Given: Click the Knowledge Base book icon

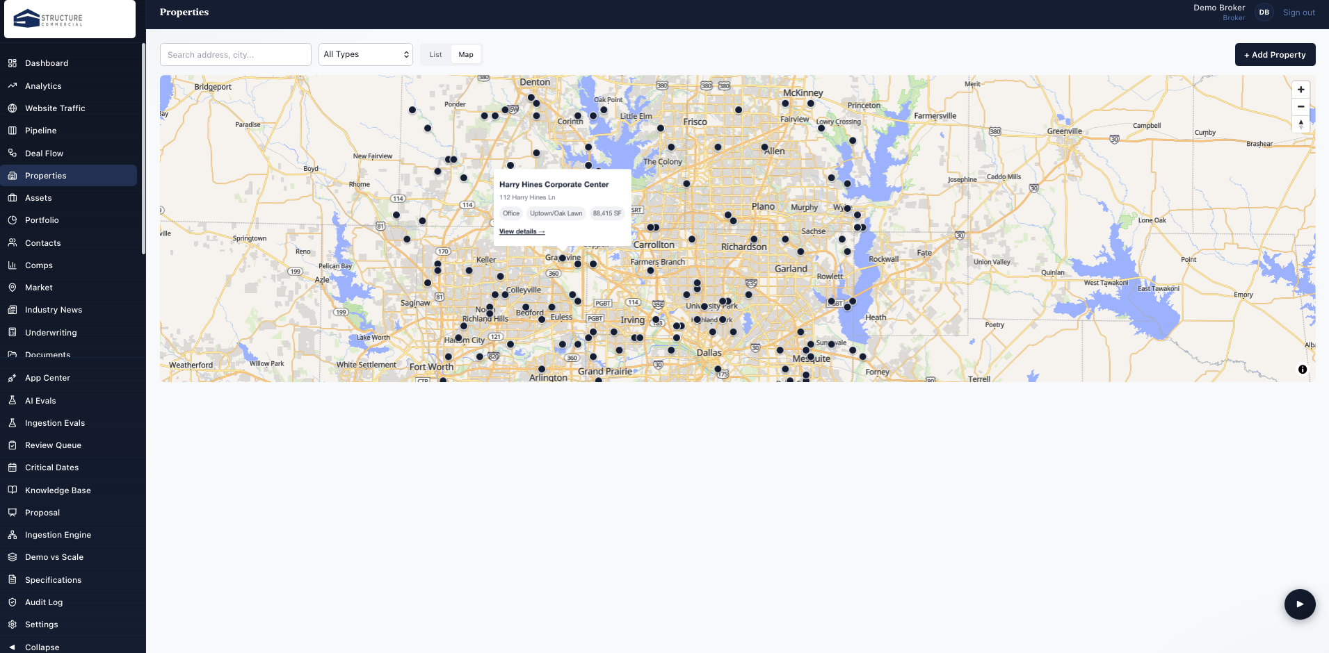Looking at the screenshot, I should [13, 490].
